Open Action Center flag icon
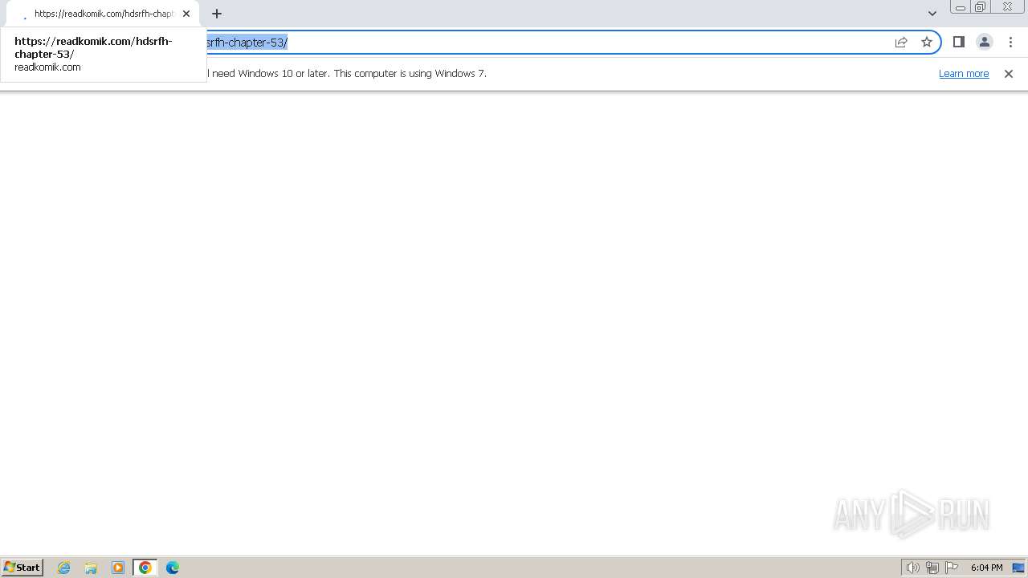Viewport: 1028px width, 578px height. (x=952, y=568)
